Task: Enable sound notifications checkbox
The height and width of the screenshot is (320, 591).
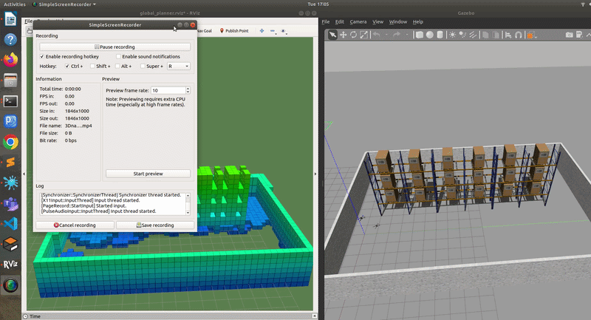Action: [118, 56]
